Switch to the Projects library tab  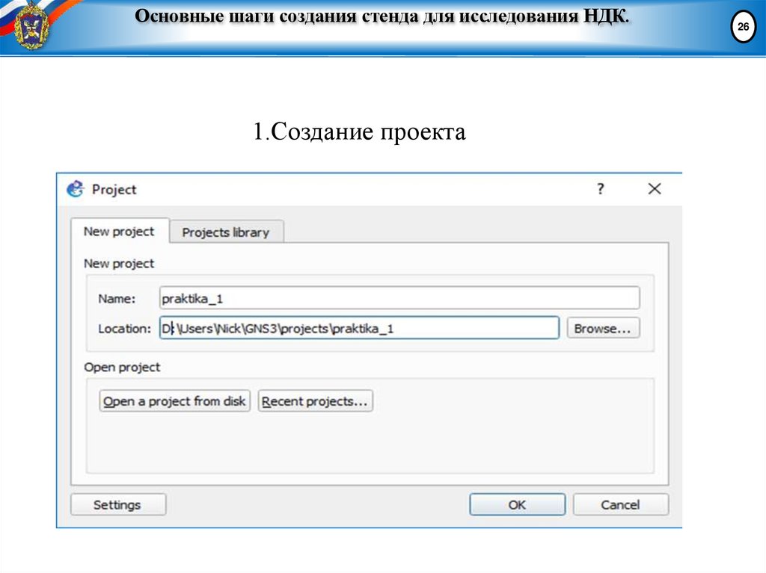pyautogui.click(x=225, y=232)
